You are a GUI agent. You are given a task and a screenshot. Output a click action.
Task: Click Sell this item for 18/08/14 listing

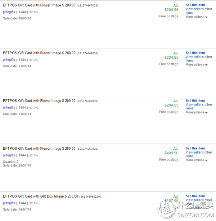pyautogui.click(x=195, y=5)
